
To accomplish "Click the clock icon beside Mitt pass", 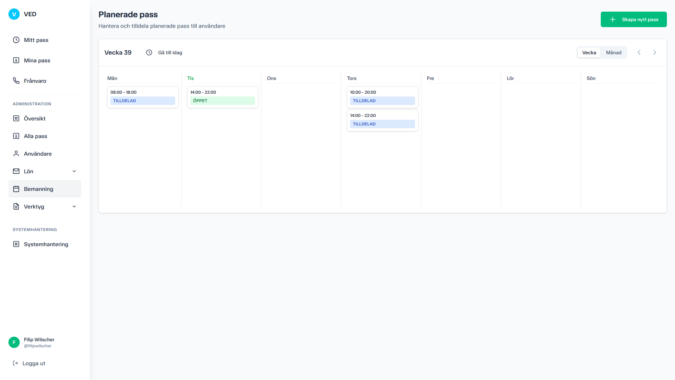I will click(16, 40).
